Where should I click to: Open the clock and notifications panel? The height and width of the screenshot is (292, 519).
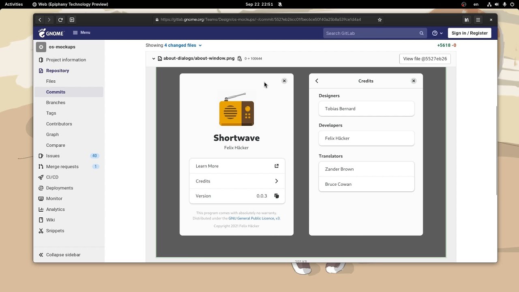(259, 4)
